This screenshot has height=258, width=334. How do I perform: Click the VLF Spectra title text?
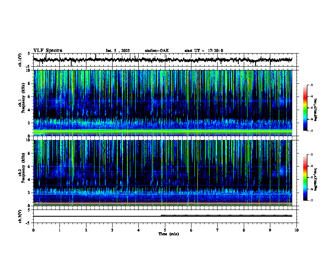(48, 51)
